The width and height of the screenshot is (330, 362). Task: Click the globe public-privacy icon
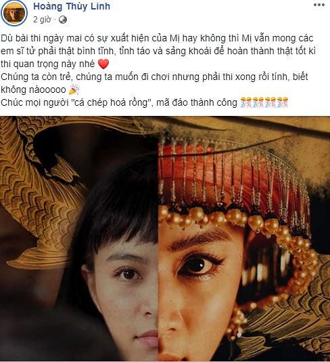63,20
